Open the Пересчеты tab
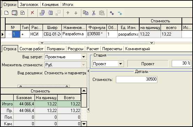Viewport: 193px width, 127px height. (112, 49)
